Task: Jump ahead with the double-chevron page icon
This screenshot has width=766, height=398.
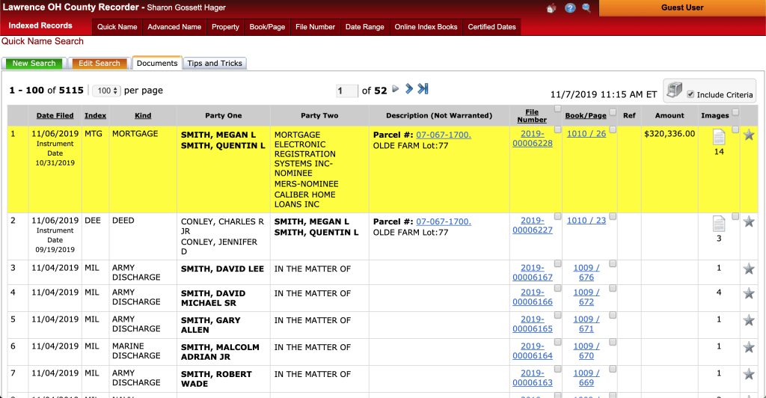Action: 409,89
